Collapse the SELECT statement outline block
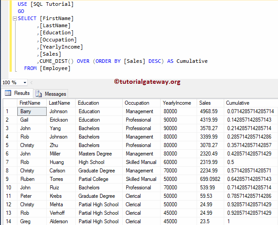Image resolution: width=278 pixels, height=225 pixels. 15,19
